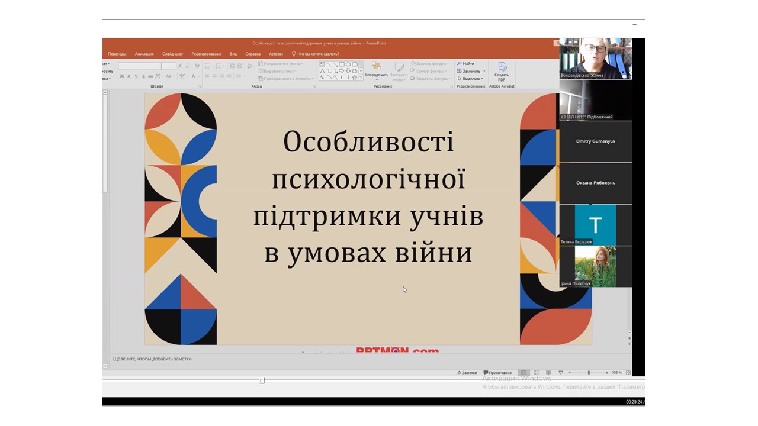Toggle strikethrough (abc) formatting
758x426 pixels.
click(150, 76)
